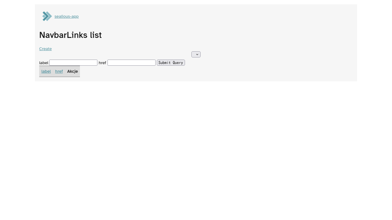
Task: Focus the href filter text field
Action: click(x=131, y=63)
